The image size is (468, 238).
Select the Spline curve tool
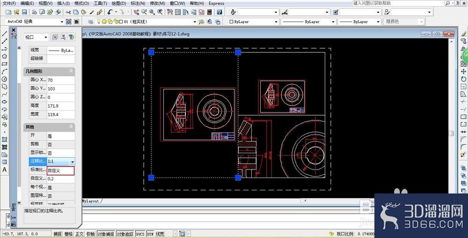tap(5, 94)
